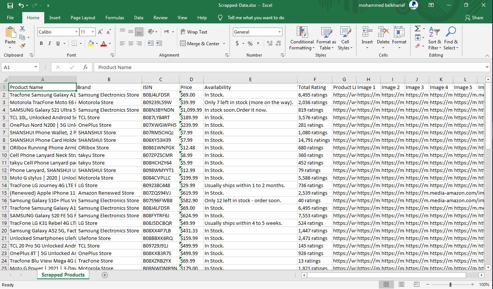This screenshot has height=289, width=493.
Task: Switch to Page Layout view in status bar
Action: (402, 284)
